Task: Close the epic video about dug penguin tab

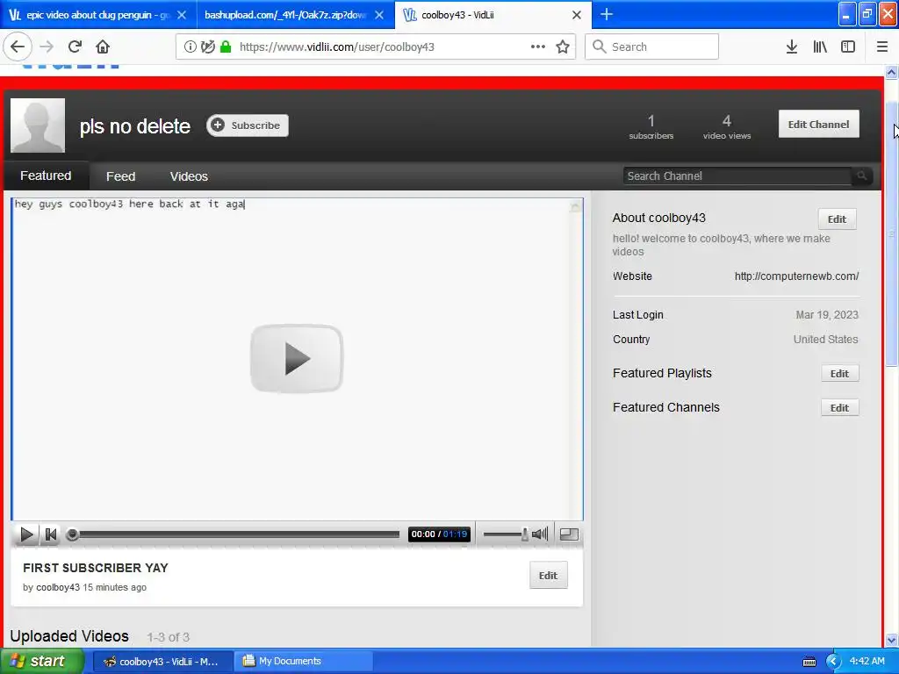Action: [182, 15]
